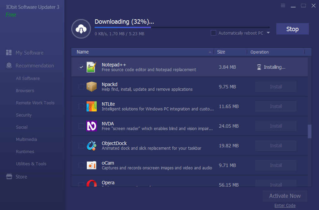The image size is (319, 210).
Task: Click the 11.65 MB size value
Action: click(x=229, y=106)
